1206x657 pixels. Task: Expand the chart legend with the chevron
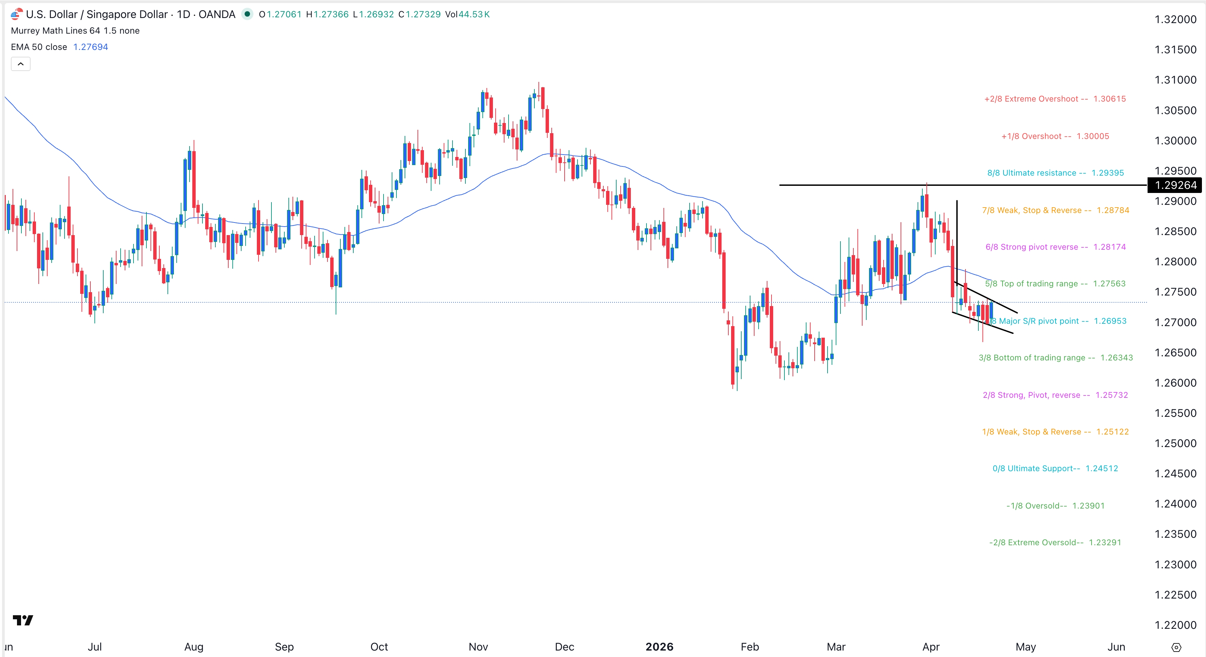point(21,64)
